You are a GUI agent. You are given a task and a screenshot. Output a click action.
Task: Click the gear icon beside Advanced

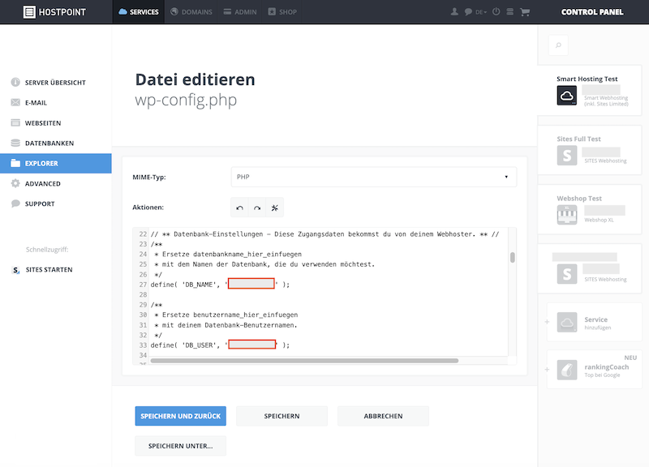coord(15,183)
